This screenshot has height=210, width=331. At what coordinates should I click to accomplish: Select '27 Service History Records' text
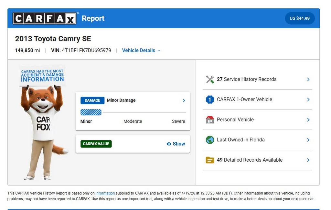(247, 79)
